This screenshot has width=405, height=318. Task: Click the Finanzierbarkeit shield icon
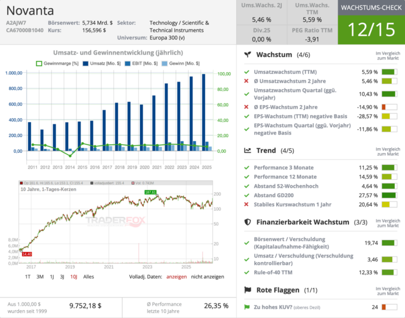247,222
